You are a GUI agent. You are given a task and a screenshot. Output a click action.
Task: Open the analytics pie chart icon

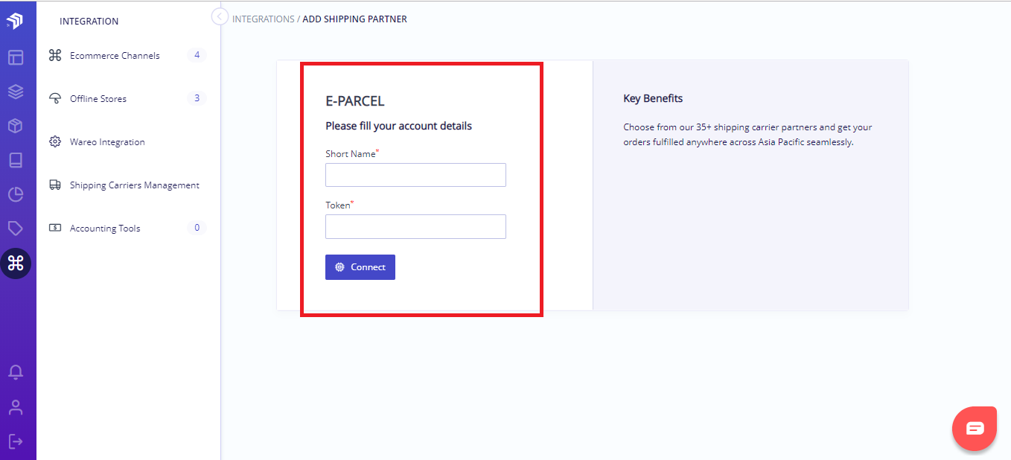coord(17,194)
